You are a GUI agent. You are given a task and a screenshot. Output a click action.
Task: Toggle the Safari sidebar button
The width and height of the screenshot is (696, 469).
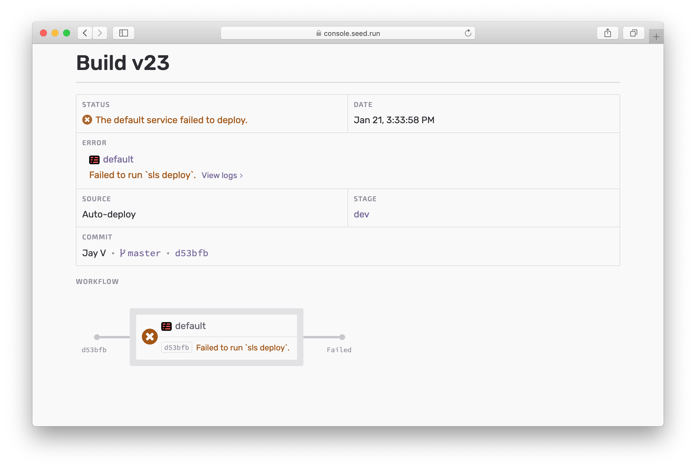pyautogui.click(x=123, y=33)
